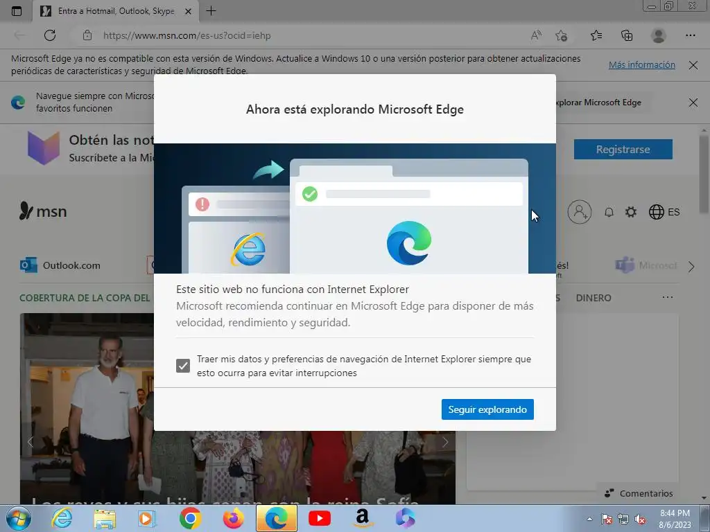Show hidden system tray icons
Image resolution: width=710 pixels, height=532 pixels.
(x=589, y=519)
